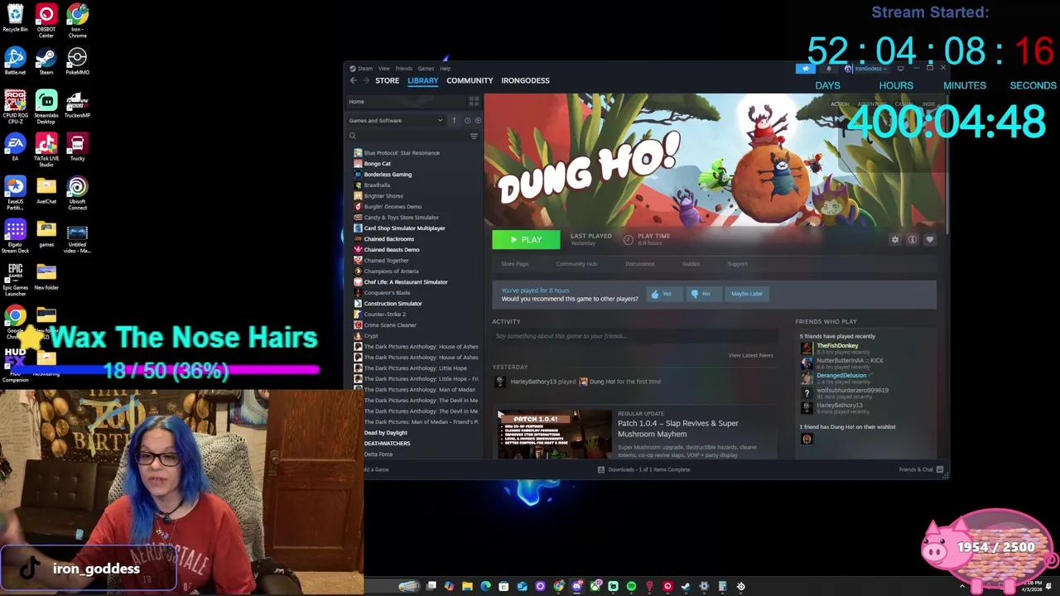Click the green PLAY button

(x=526, y=240)
